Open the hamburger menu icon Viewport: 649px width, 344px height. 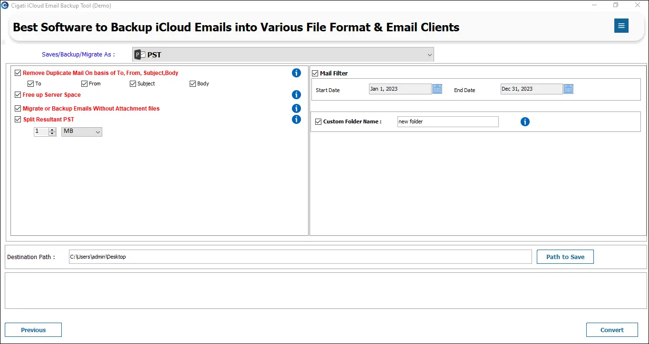[621, 26]
